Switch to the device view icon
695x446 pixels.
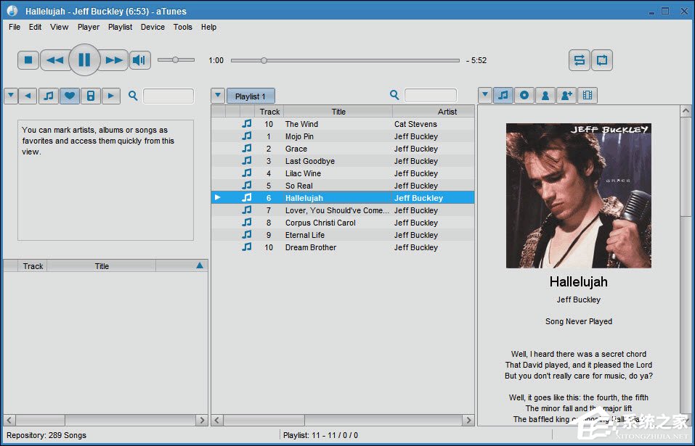pos(90,96)
